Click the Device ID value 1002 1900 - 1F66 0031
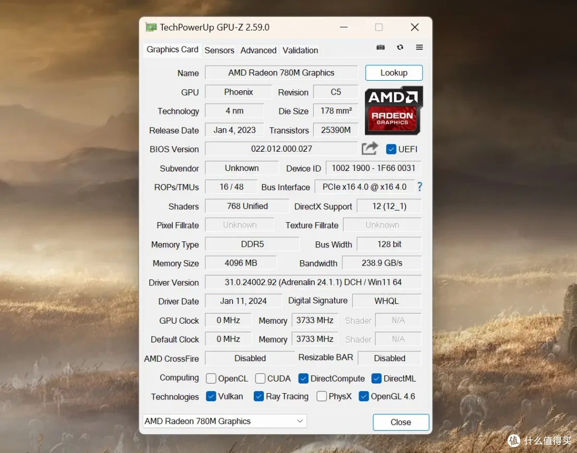The height and width of the screenshot is (453, 577). [x=373, y=168]
